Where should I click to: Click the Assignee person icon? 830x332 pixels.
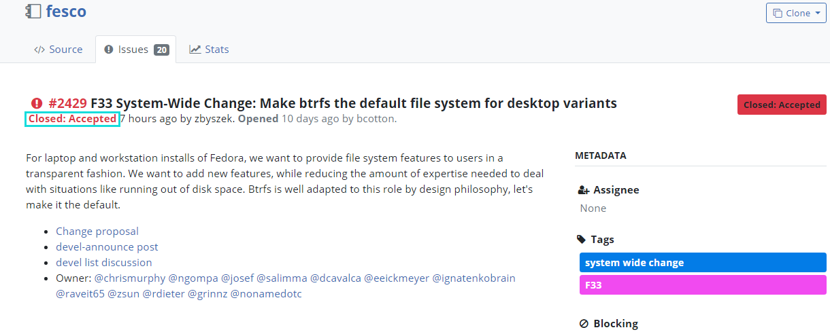tap(582, 191)
